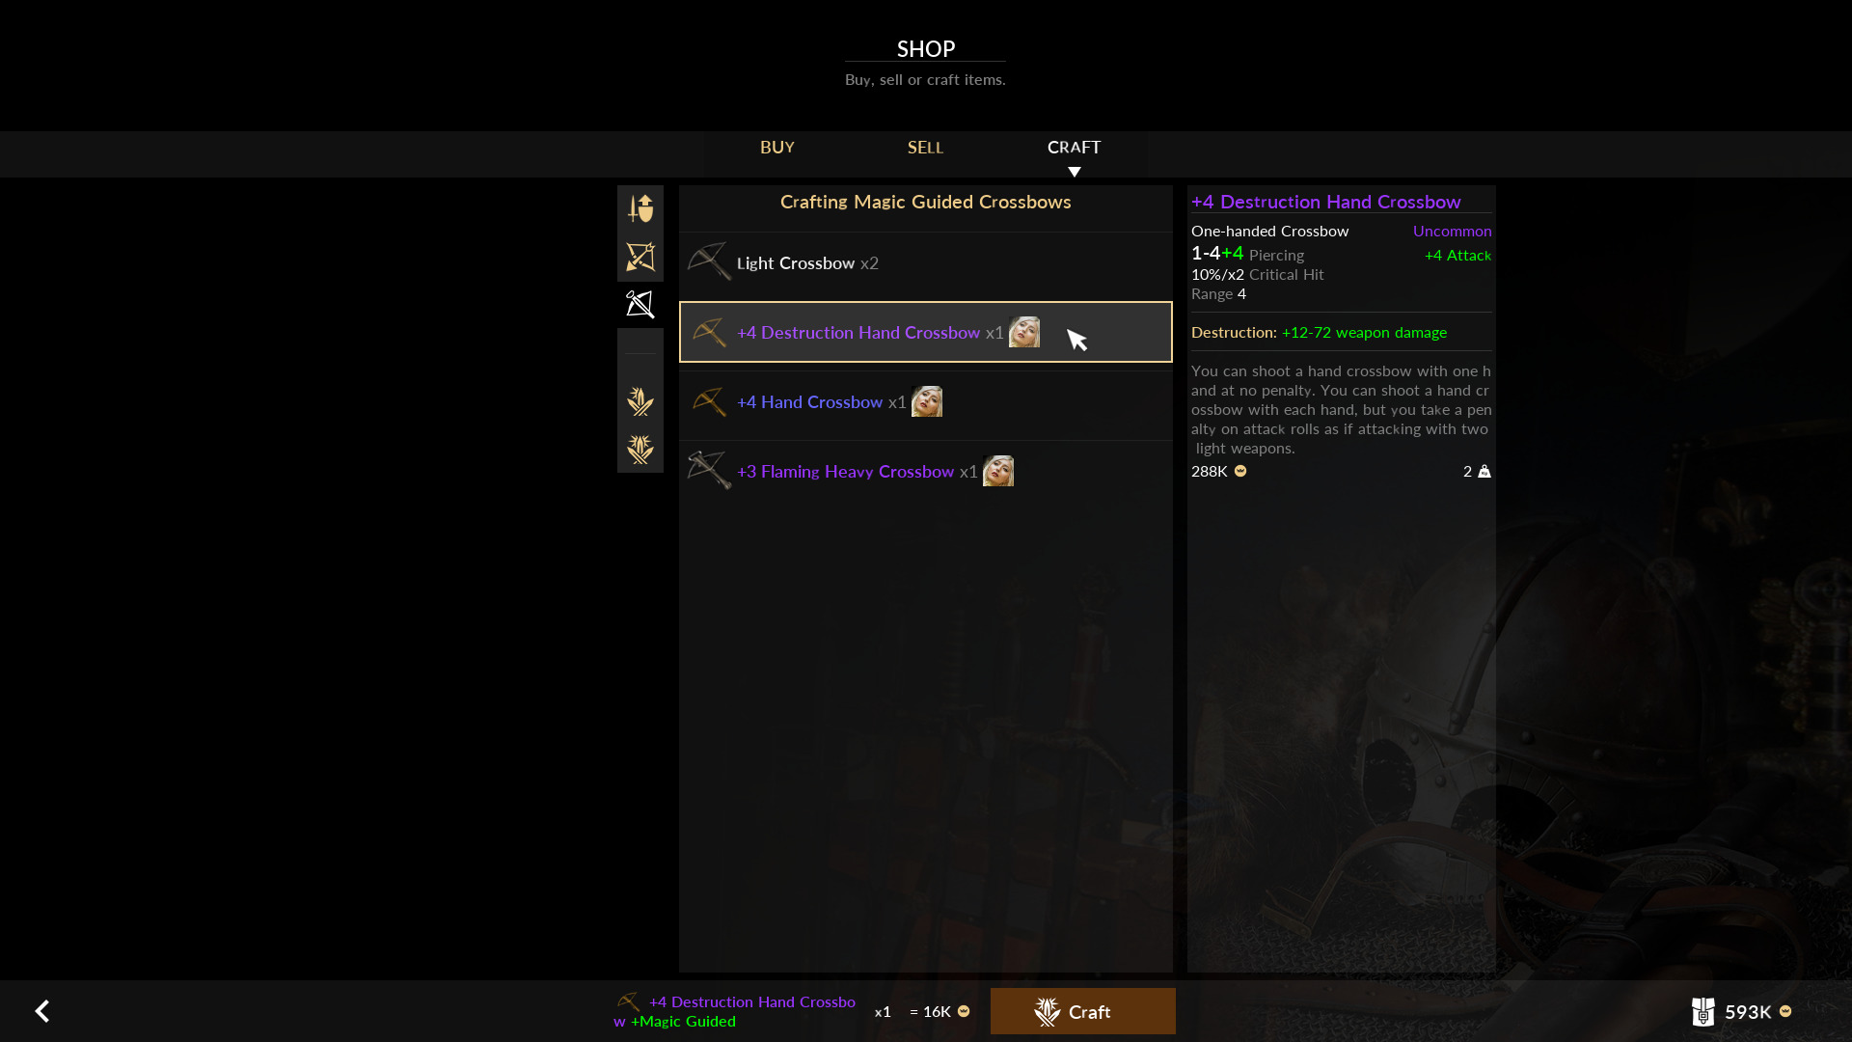Switch to the SELL tab
Viewport: 1852px width, 1042px height.
[x=925, y=147]
